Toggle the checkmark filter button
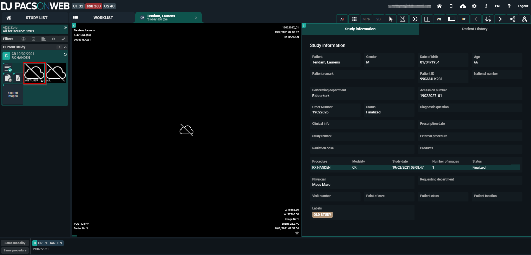Viewport: 531px width, 255px height. click(x=63, y=39)
